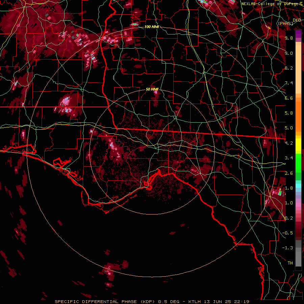Select the dark purple top band of the color bar
The height and width of the screenshot is (304, 304).
point(298,34)
